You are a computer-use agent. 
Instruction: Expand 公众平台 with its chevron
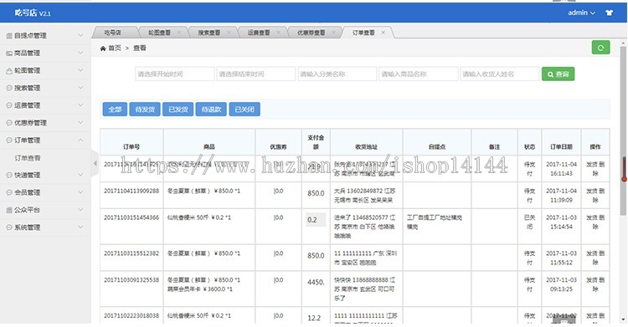pyautogui.click(x=80, y=210)
